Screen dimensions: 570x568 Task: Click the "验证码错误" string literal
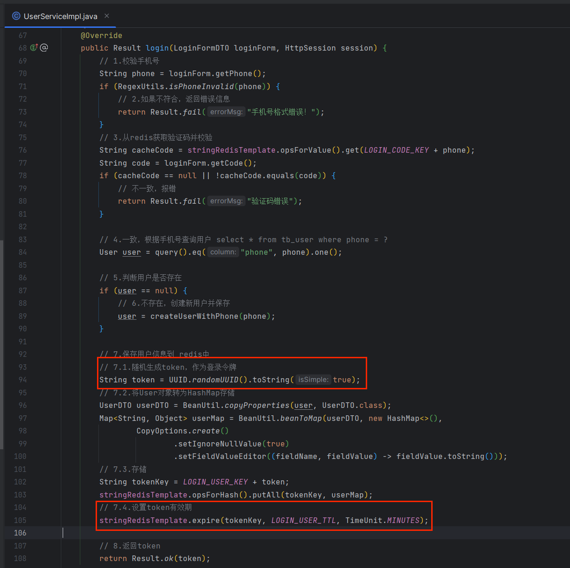coord(270,201)
